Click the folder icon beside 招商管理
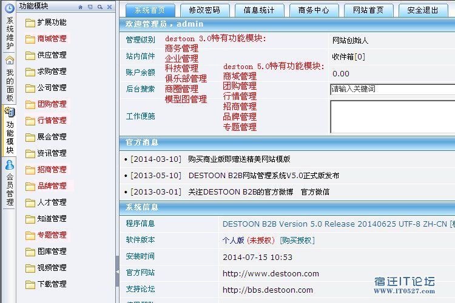 (x=30, y=170)
